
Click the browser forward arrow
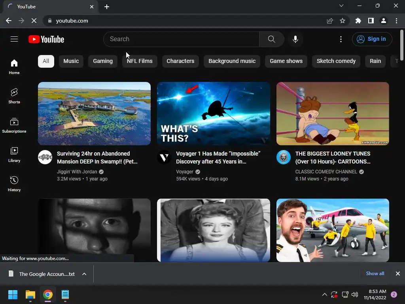click(x=21, y=21)
